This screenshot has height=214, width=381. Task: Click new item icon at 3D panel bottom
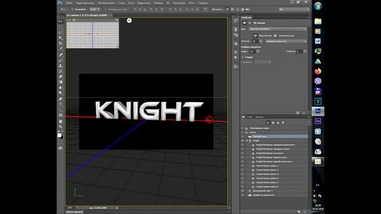299,212
